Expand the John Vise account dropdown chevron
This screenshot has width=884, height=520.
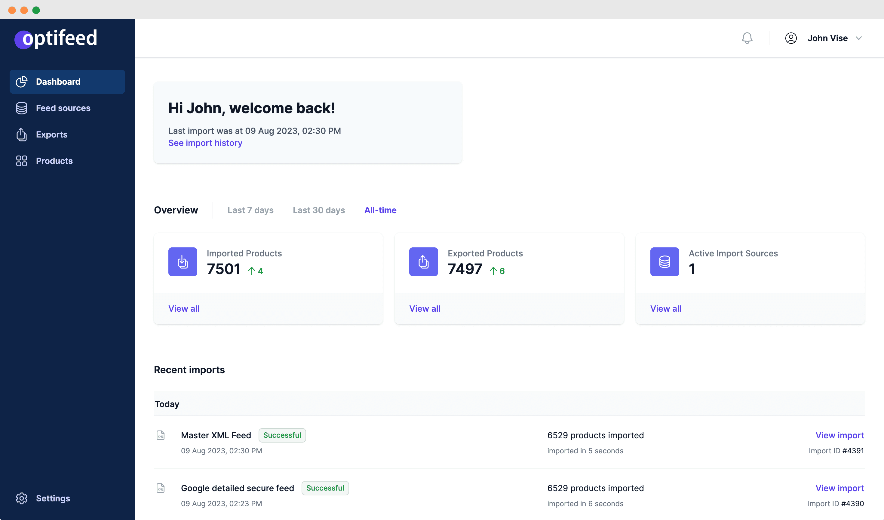click(859, 38)
